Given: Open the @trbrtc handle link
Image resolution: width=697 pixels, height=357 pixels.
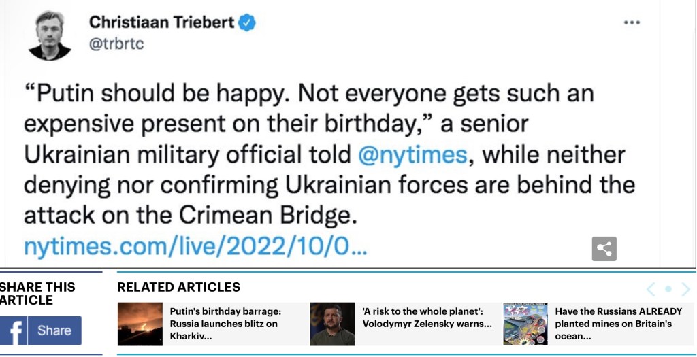Looking at the screenshot, I should [x=116, y=44].
